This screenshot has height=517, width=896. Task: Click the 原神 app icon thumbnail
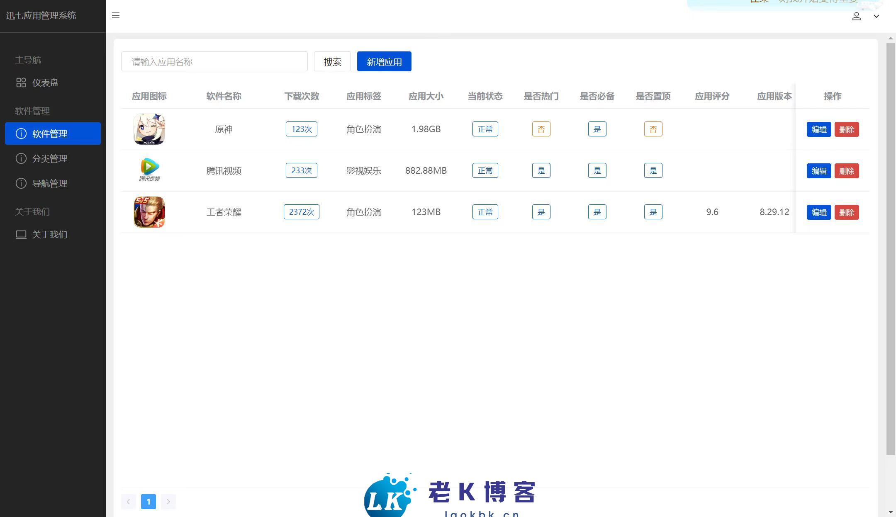149,129
